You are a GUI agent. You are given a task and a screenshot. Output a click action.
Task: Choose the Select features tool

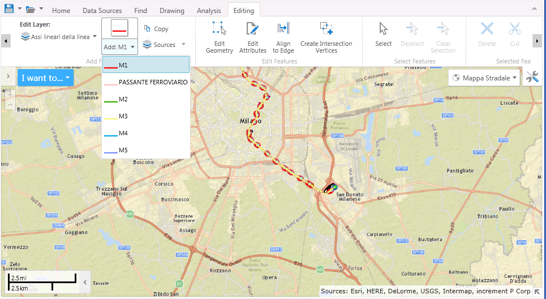384,35
